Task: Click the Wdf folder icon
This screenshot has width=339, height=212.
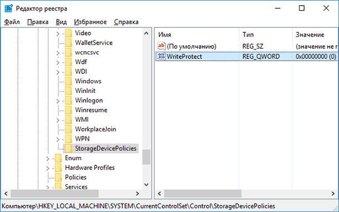Action: (68, 62)
